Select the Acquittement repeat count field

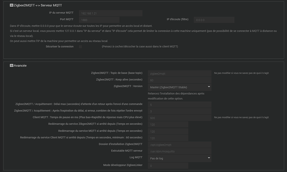[x=179, y=111]
